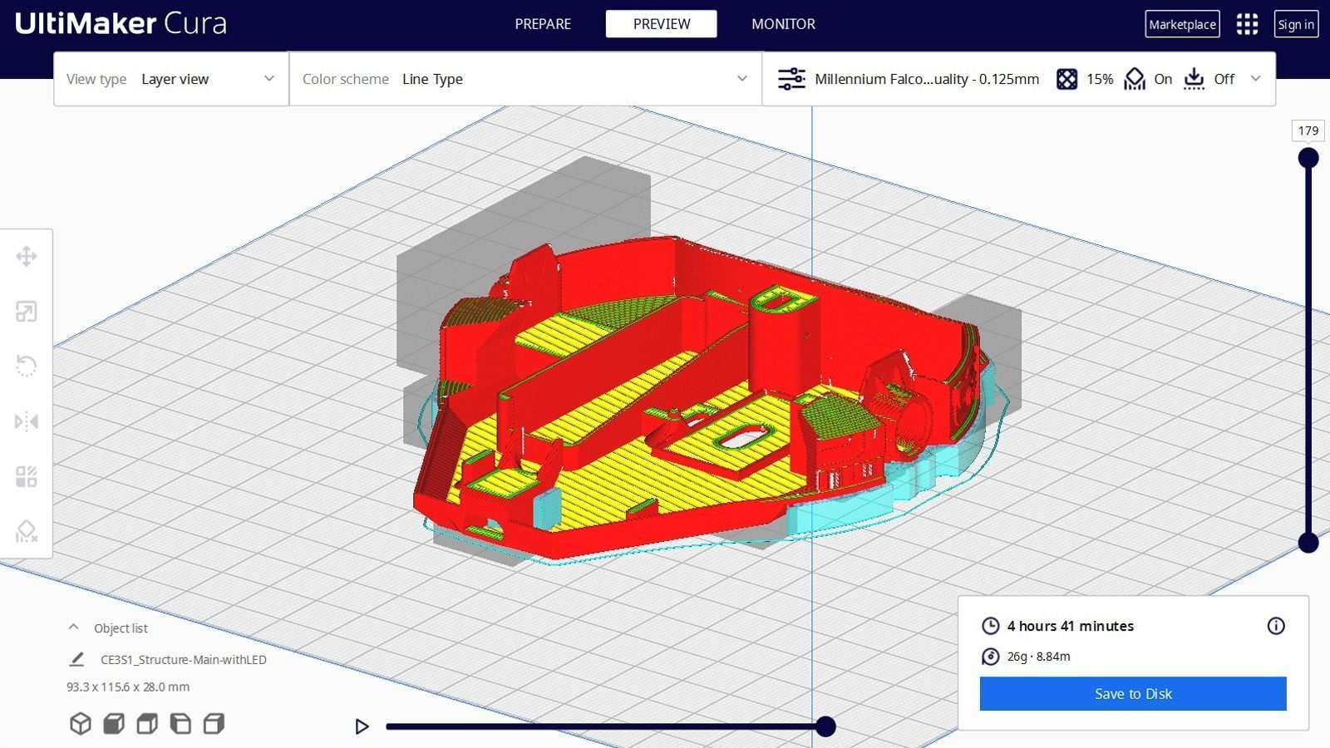Show print time details info icon
Viewport: 1330px width, 748px height.
1276,626
